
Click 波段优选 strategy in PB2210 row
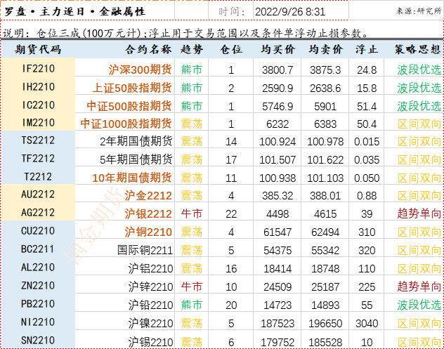(x=419, y=305)
